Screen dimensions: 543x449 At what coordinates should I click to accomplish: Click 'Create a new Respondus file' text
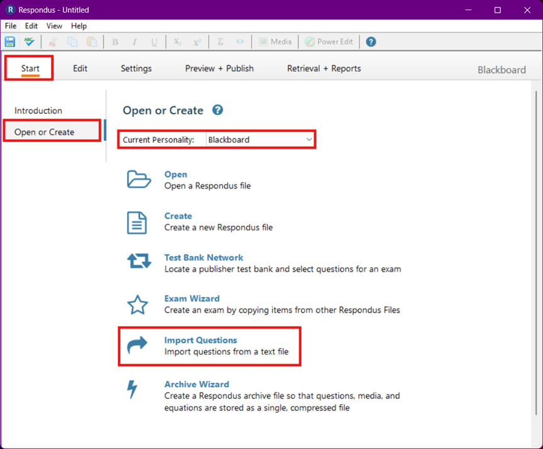[x=219, y=227]
